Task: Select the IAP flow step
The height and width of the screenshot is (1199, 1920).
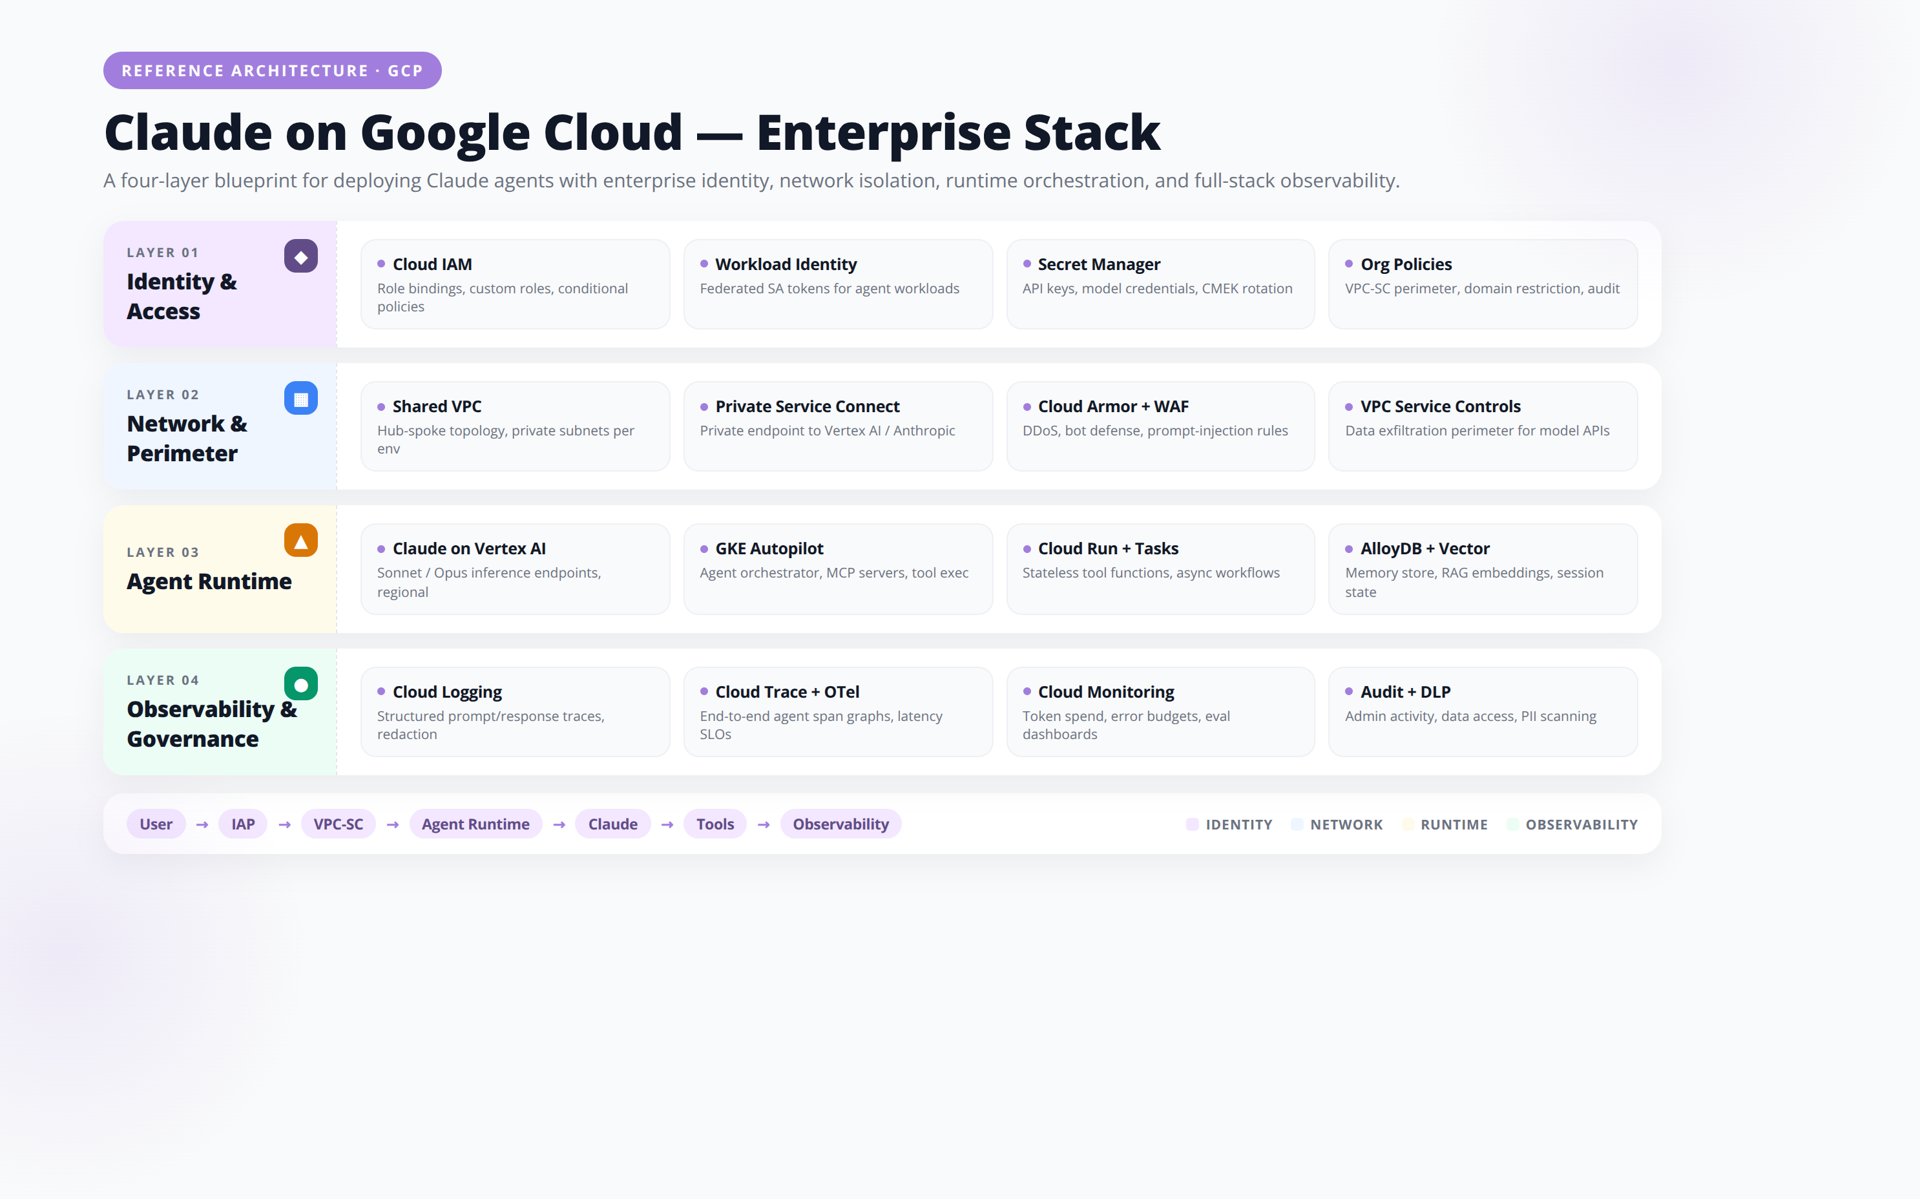Action: (x=243, y=824)
